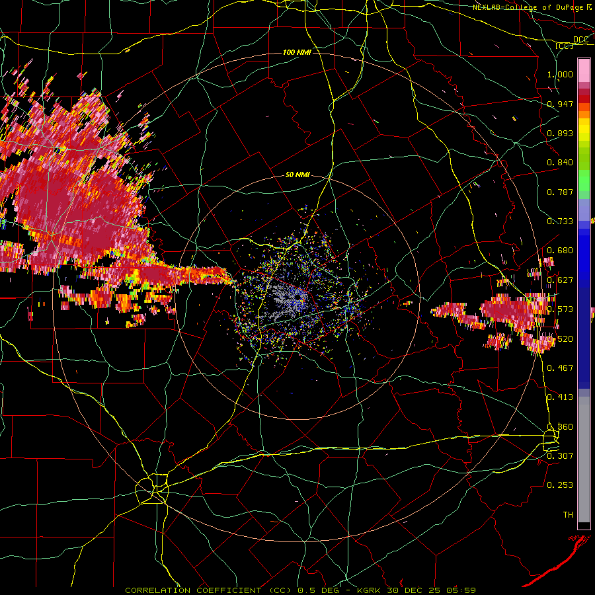Click the 0.840 scale value
This screenshot has height=595, width=595.
tap(560, 163)
